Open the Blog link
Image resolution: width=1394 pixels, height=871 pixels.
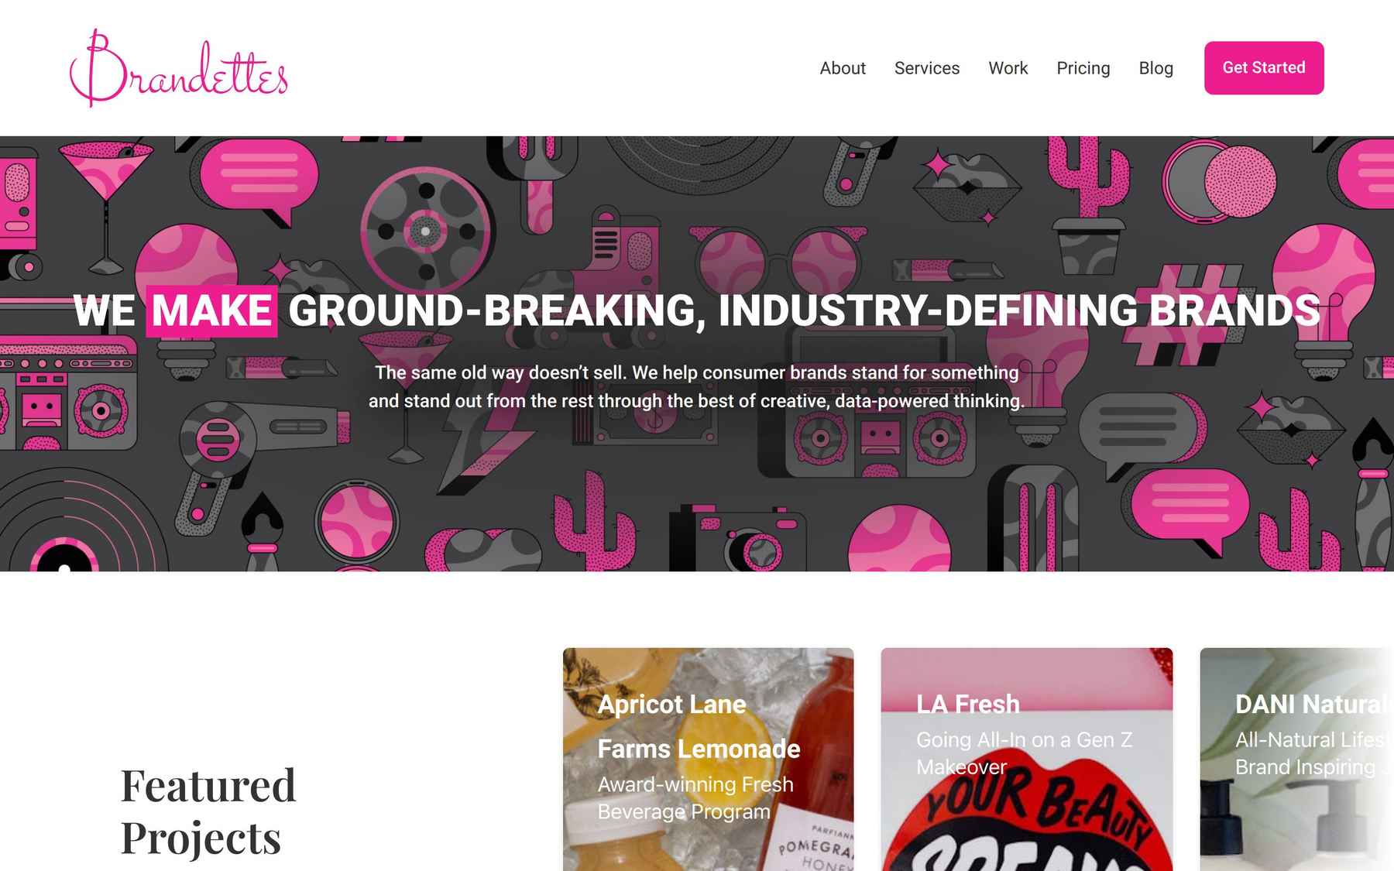click(x=1156, y=68)
